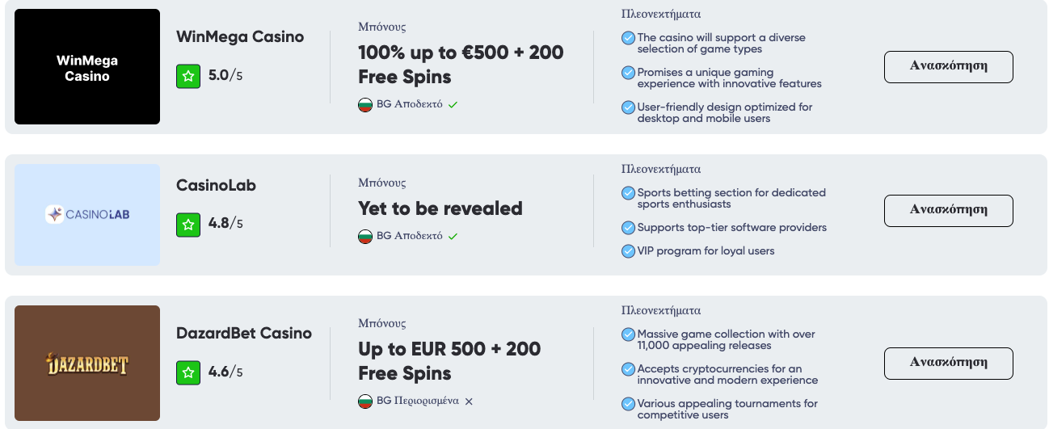Viewport: 1049px width, 429px height.
Task: Click the Bulgarian flag icon under CasinoLab bonus
Action: (x=365, y=237)
